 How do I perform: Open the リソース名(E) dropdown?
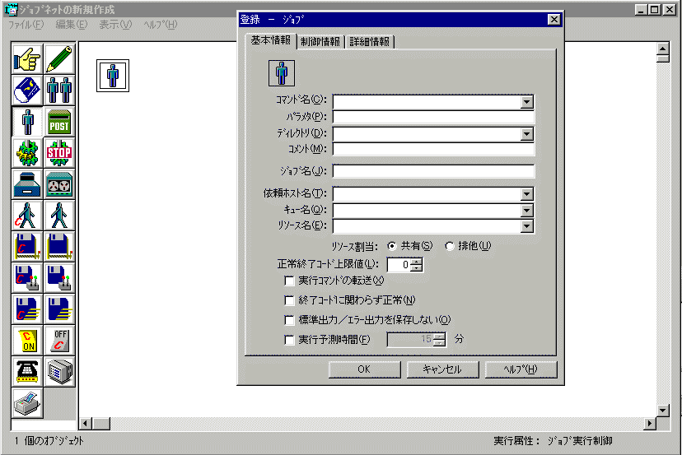click(526, 226)
